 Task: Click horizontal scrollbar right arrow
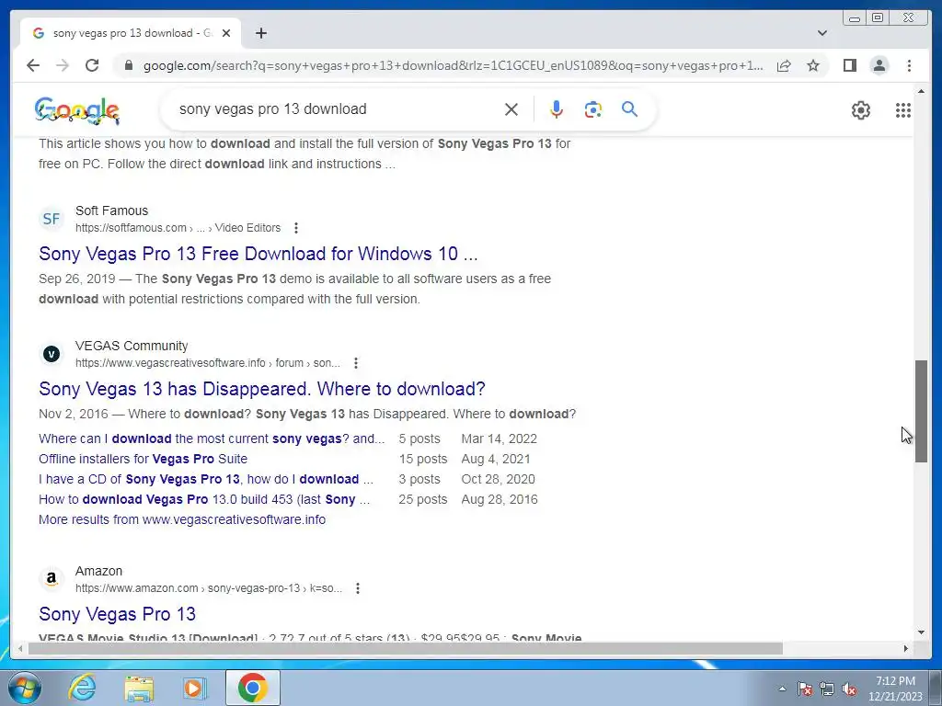tap(906, 648)
